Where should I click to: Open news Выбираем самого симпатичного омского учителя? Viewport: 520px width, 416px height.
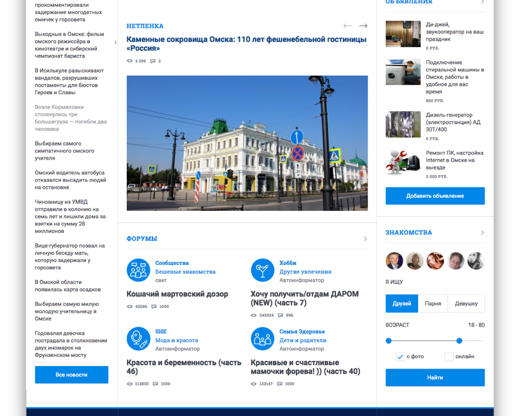[x=65, y=151]
